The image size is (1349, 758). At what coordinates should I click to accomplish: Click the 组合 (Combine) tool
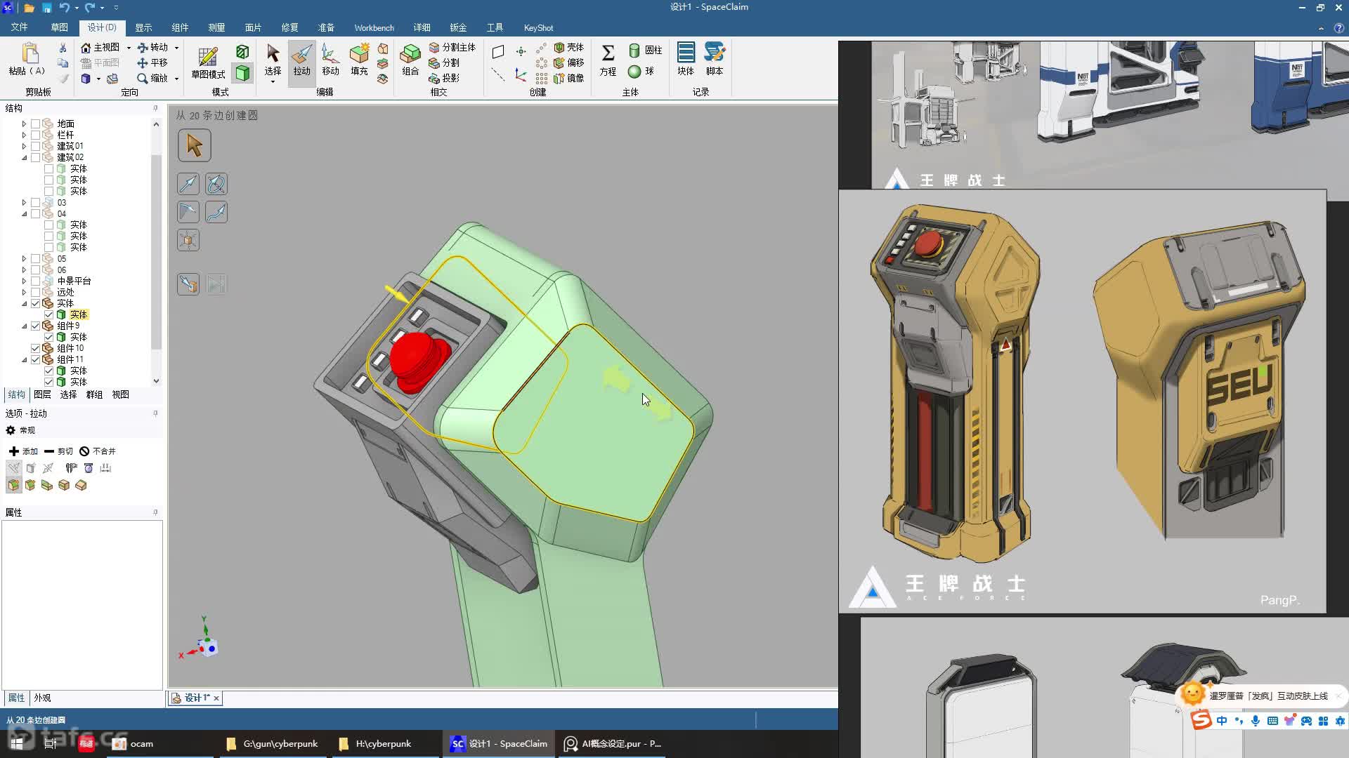point(410,60)
